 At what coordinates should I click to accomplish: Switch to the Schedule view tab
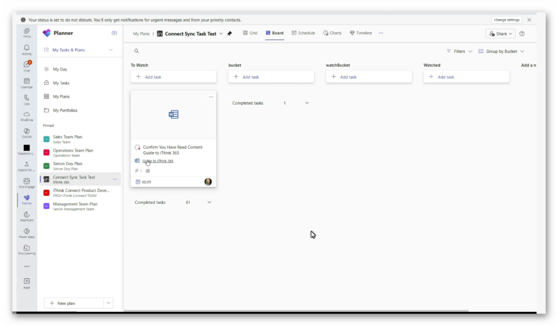pyautogui.click(x=303, y=33)
